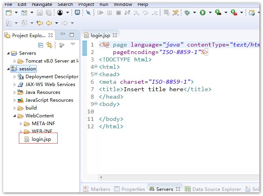Collapse the WebContent folder
The height and width of the screenshot is (196, 263).
pos(15,116)
